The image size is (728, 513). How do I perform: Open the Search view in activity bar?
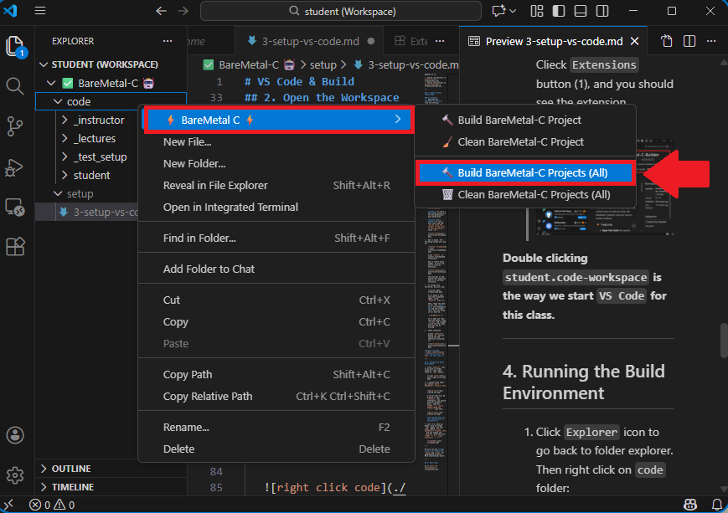tap(15, 86)
